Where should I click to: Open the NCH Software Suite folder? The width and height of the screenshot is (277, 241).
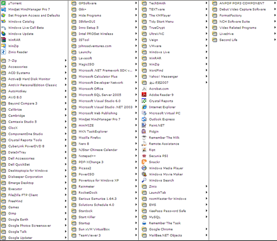point(244,22)
